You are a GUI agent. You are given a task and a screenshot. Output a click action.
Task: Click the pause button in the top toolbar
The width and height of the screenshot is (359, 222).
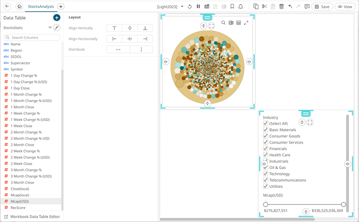(198, 7)
